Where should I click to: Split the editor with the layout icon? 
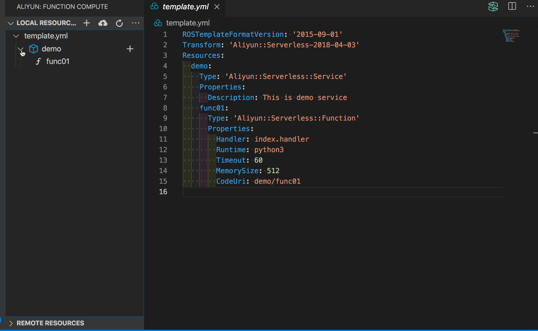click(x=512, y=6)
